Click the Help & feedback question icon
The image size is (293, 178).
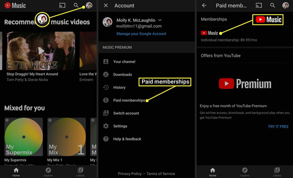tap(106, 139)
